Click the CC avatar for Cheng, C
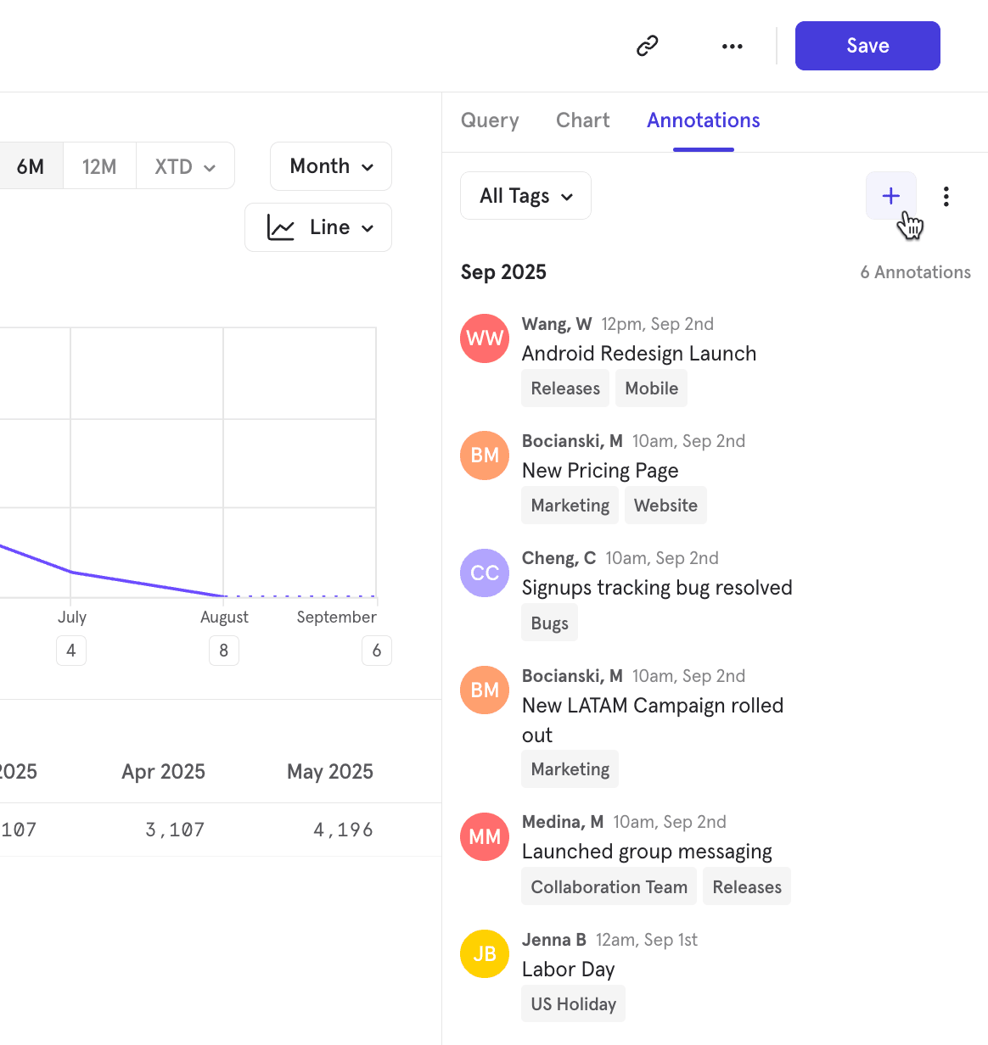Image resolution: width=988 pixels, height=1045 pixels. coord(485,573)
